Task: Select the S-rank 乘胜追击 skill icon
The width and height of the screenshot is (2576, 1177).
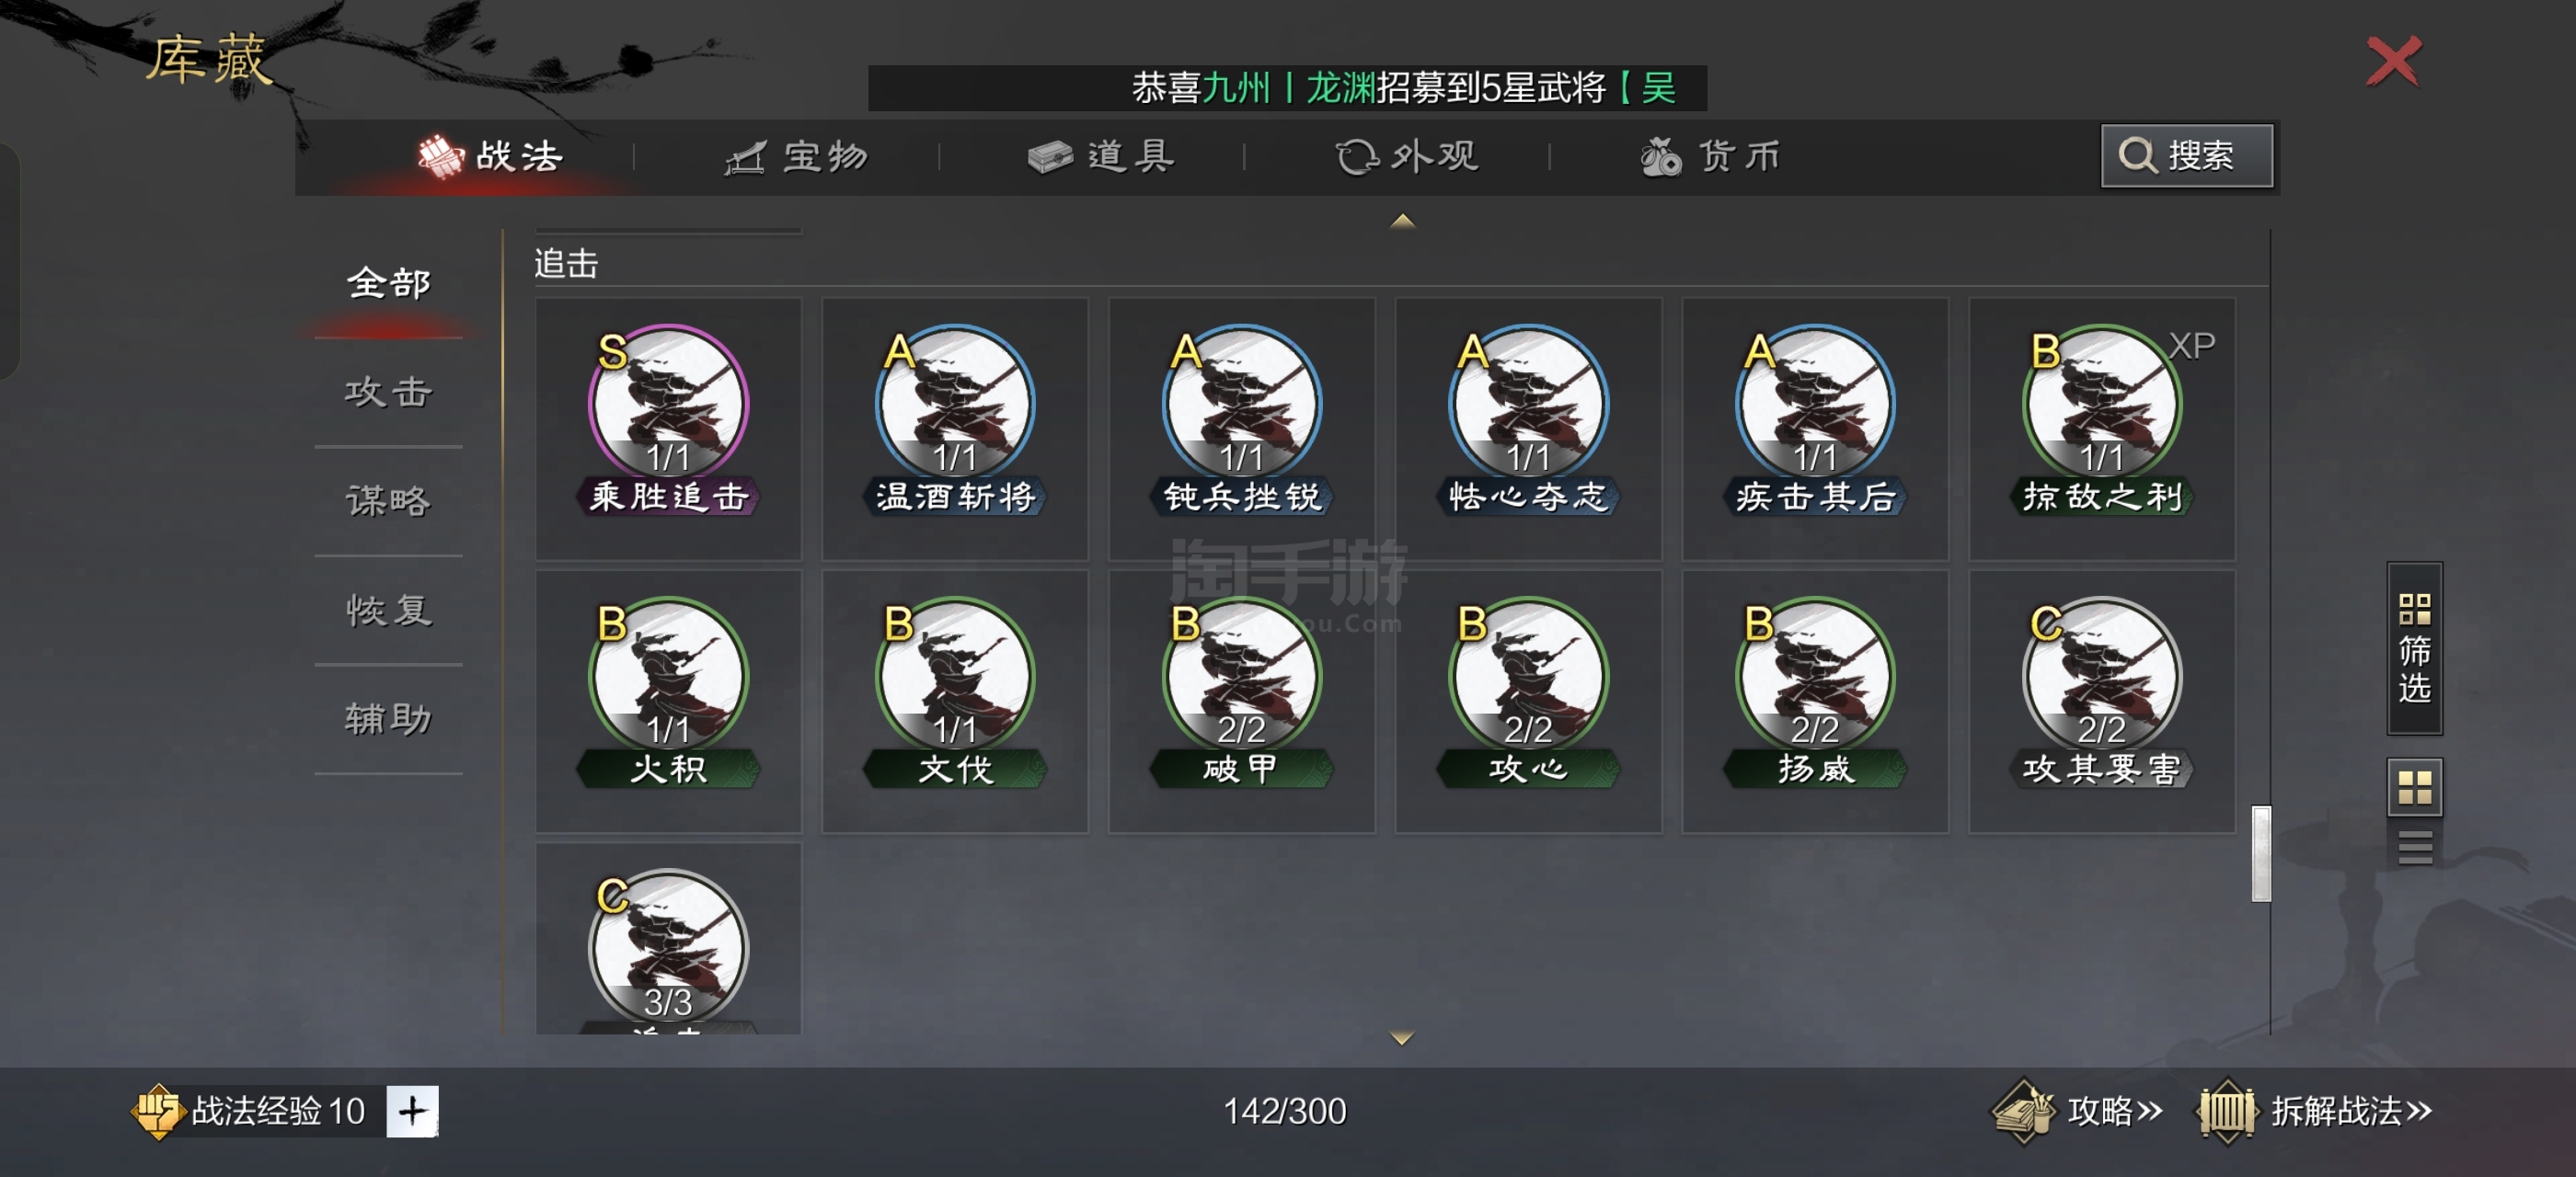Action: click(668, 404)
